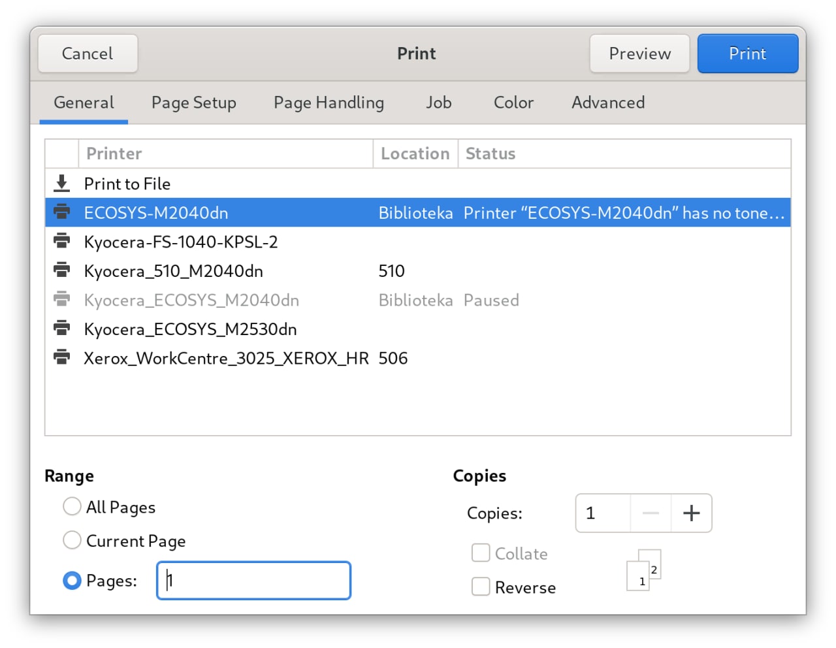The image size is (836, 648).
Task: Click the 510 location cell
Action: click(392, 271)
